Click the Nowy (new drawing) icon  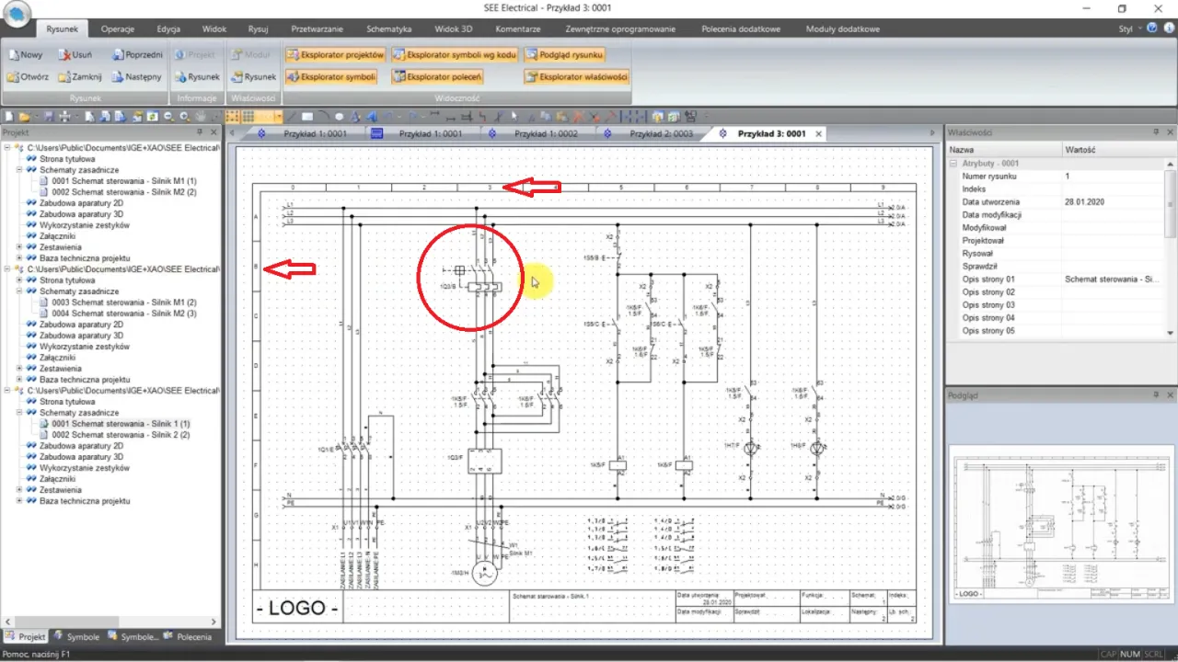tap(26, 55)
